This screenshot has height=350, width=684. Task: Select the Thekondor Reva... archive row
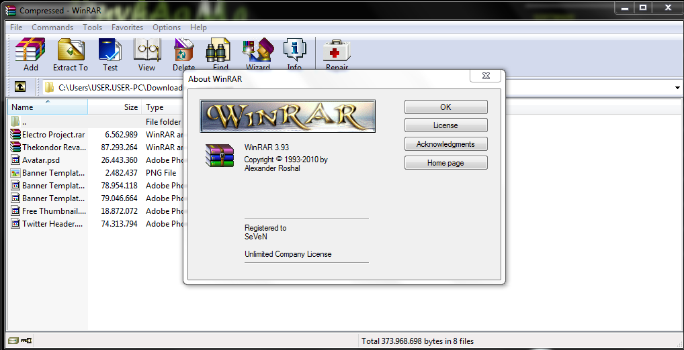pos(95,147)
